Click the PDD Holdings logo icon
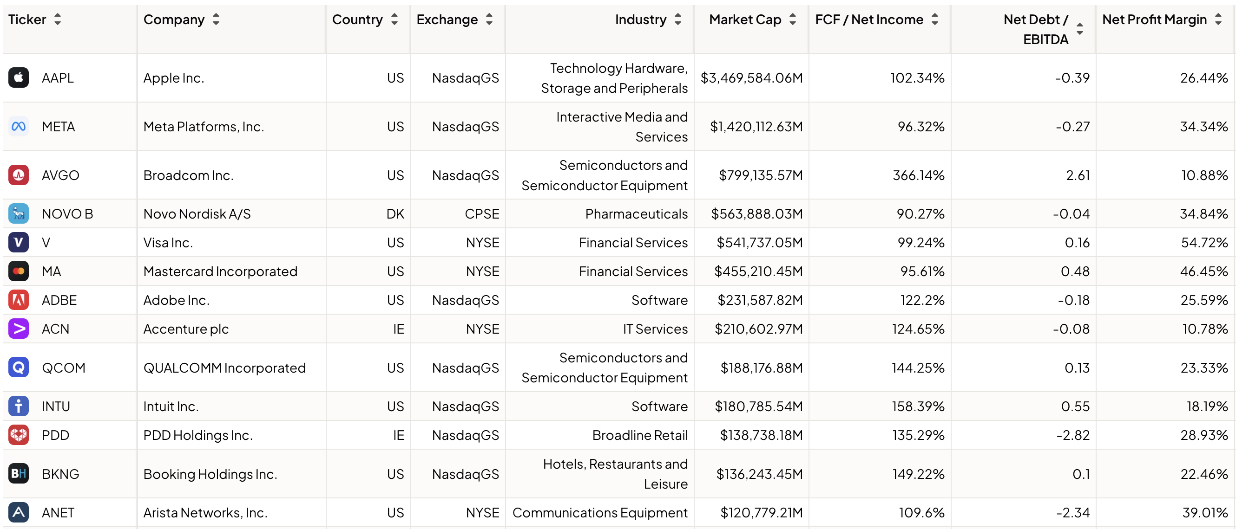This screenshot has height=529, width=1236. [18, 435]
